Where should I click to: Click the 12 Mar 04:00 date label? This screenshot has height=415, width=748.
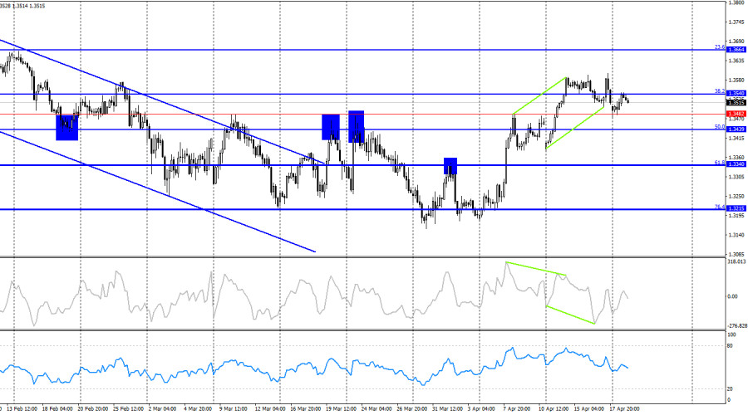(x=270, y=409)
